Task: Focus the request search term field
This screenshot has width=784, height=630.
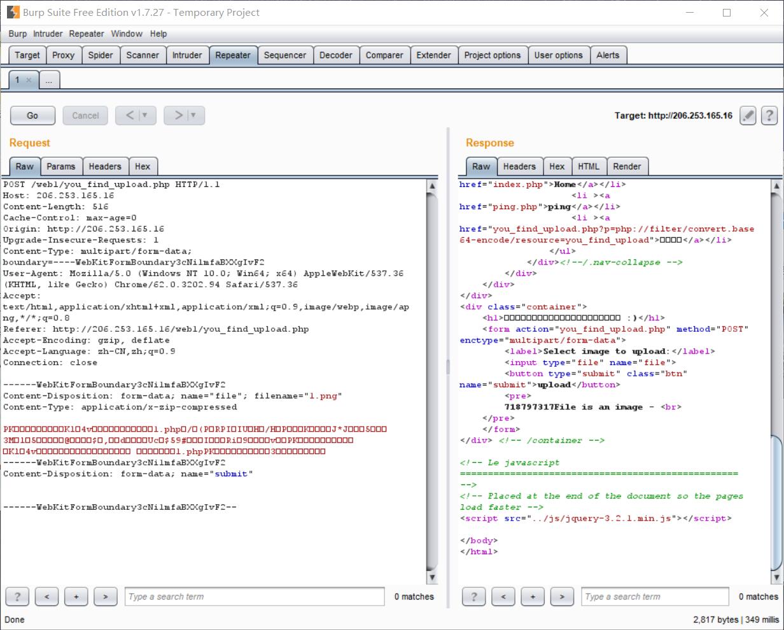Action: pos(255,596)
